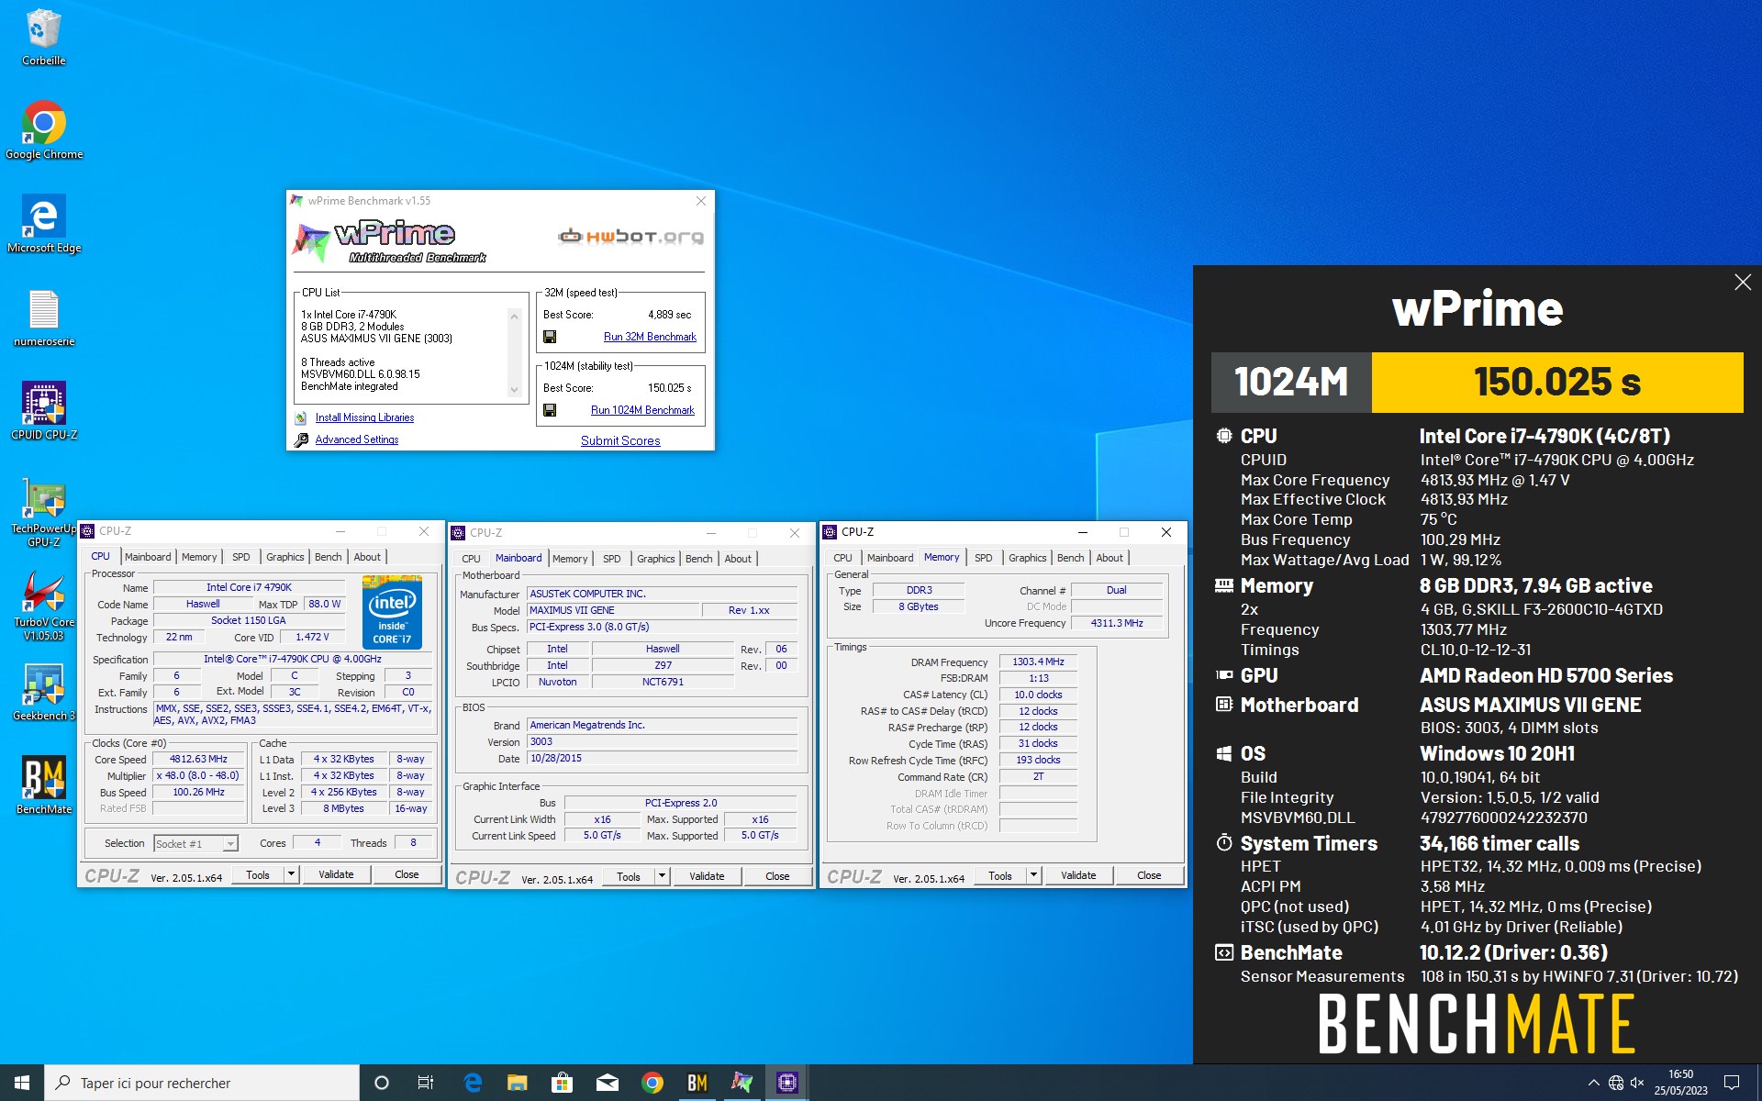Click the Submit Scores link

click(x=620, y=440)
